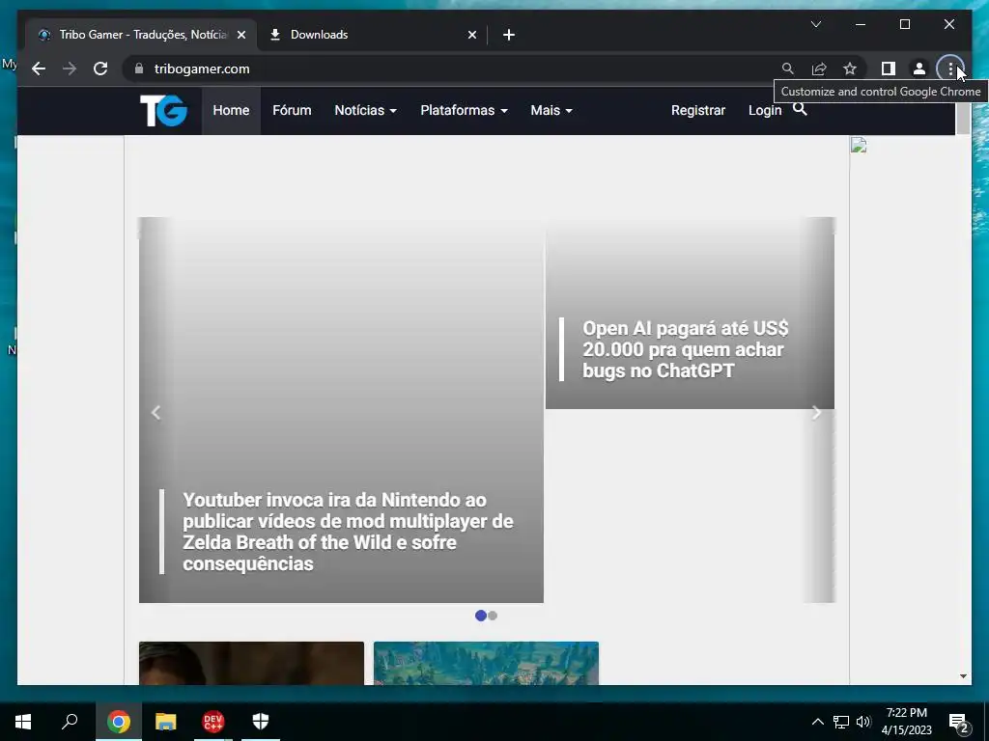Open Windows Security shield from taskbar
This screenshot has width=989, height=741.
261,722
